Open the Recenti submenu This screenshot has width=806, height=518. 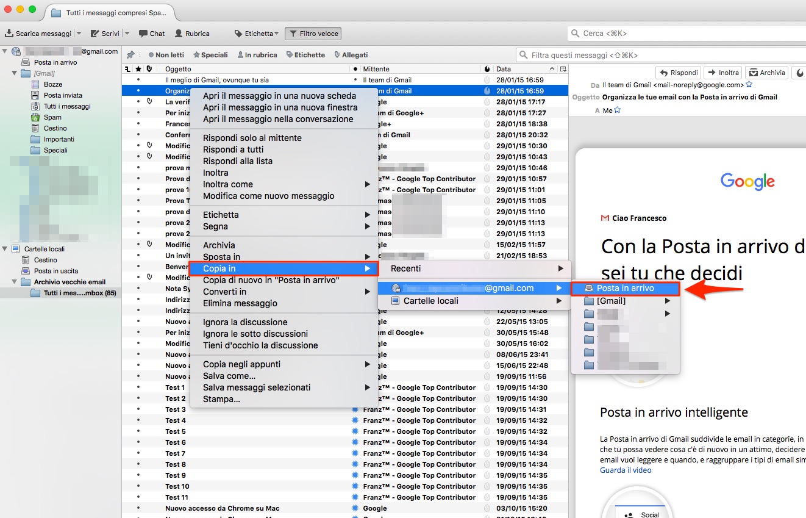(x=475, y=268)
